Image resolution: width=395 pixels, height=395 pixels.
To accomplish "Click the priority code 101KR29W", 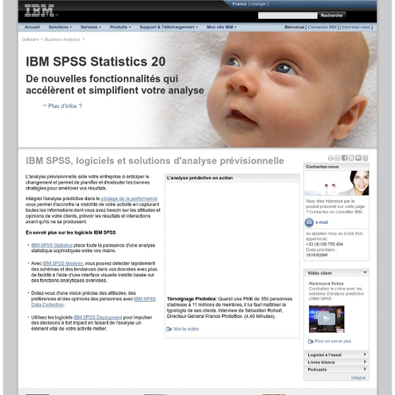I will pyautogui.click(x=317, y=255).
